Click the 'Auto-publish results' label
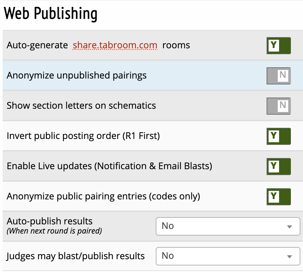The width and height of the screenshot is (303, 272). [50, 221]
